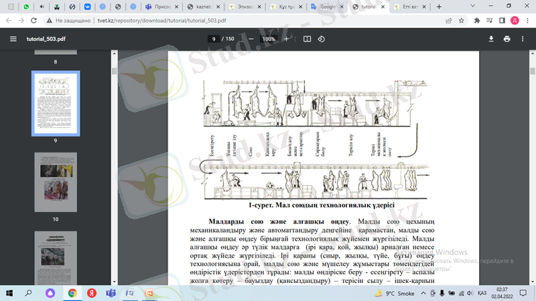This screenshot has width=536, height=301.
Task: Click the heading Малдарды сою және алғашқы өңдеу
Action: click(x=279, y=222)
